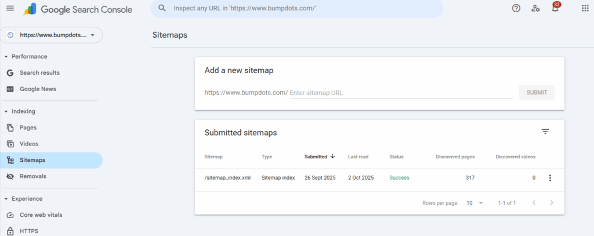Click the SUBMIT sitemap button
Viewport: 594px width, 236px height.
coord(536,93)
